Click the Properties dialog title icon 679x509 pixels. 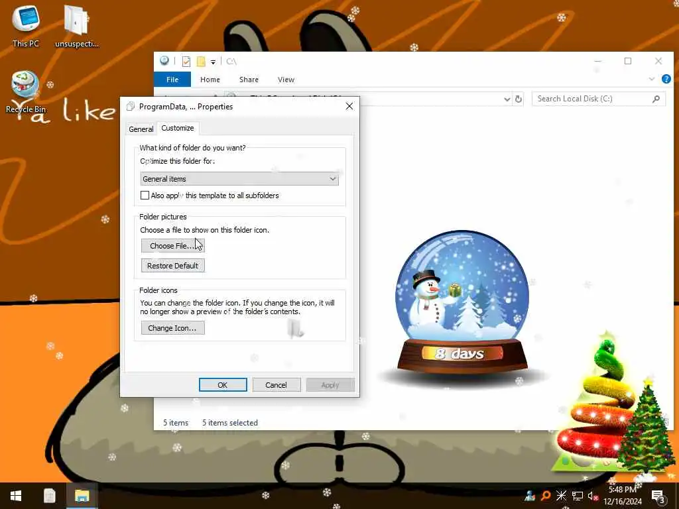click(x=131, y=107)
